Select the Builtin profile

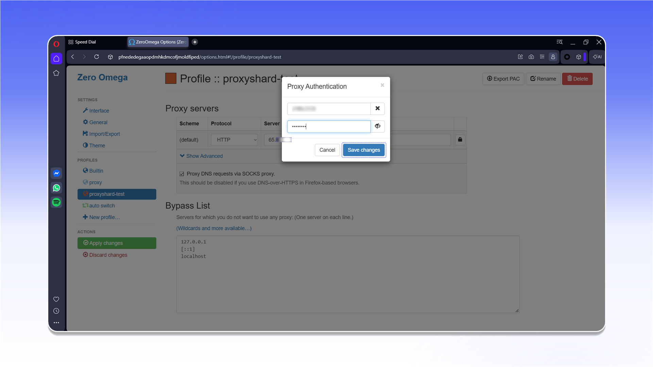click(x=93, y=171)
